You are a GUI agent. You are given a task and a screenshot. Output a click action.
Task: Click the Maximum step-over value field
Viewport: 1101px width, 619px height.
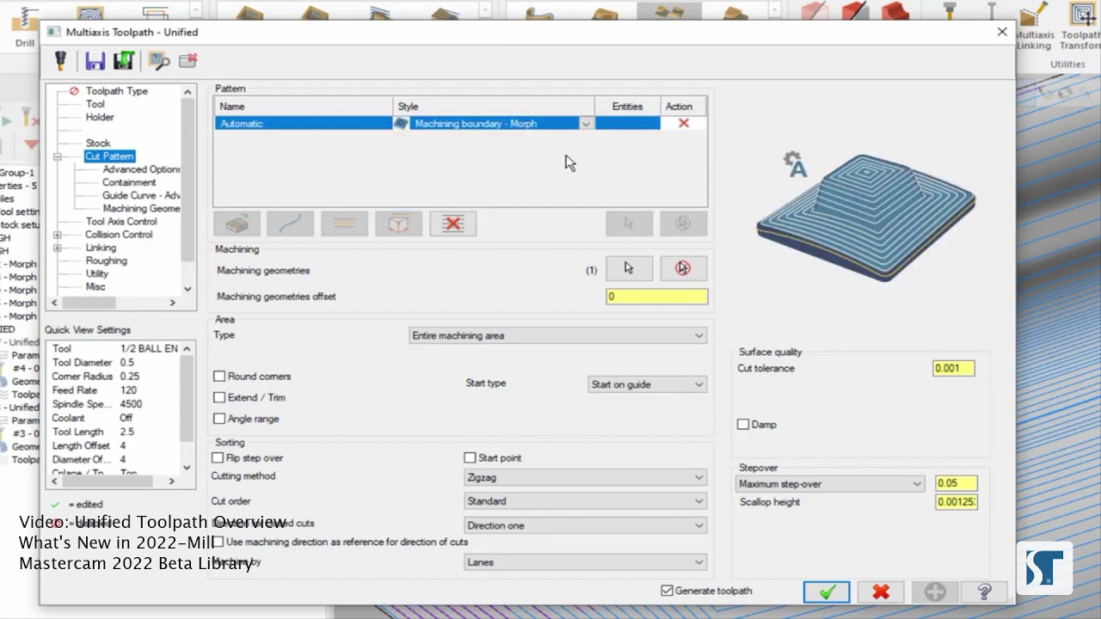956,484
